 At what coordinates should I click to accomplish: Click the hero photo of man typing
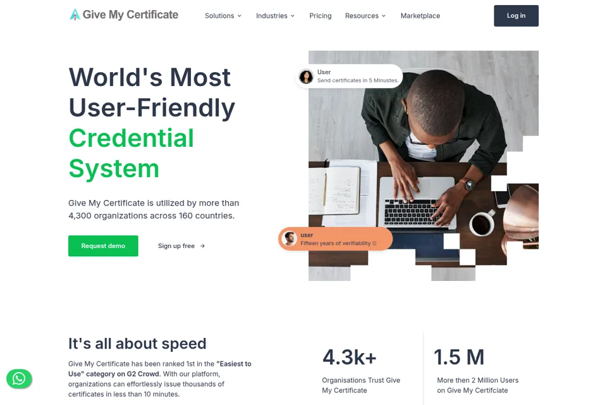(x=424, y=166)
